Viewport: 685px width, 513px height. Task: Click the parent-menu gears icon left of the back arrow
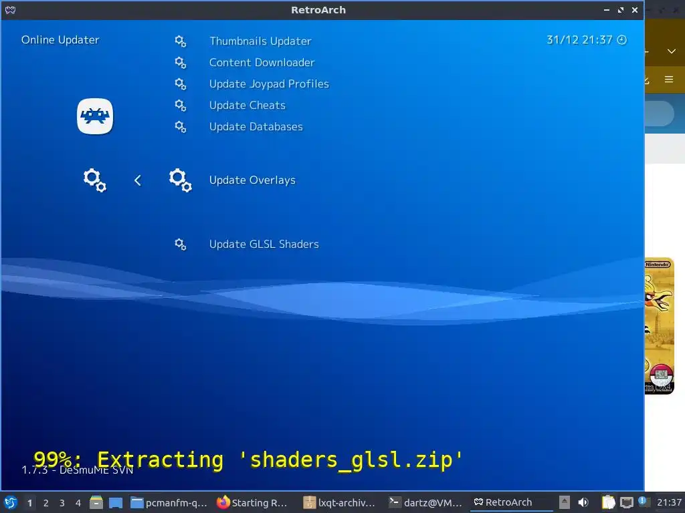coord(95,180)
